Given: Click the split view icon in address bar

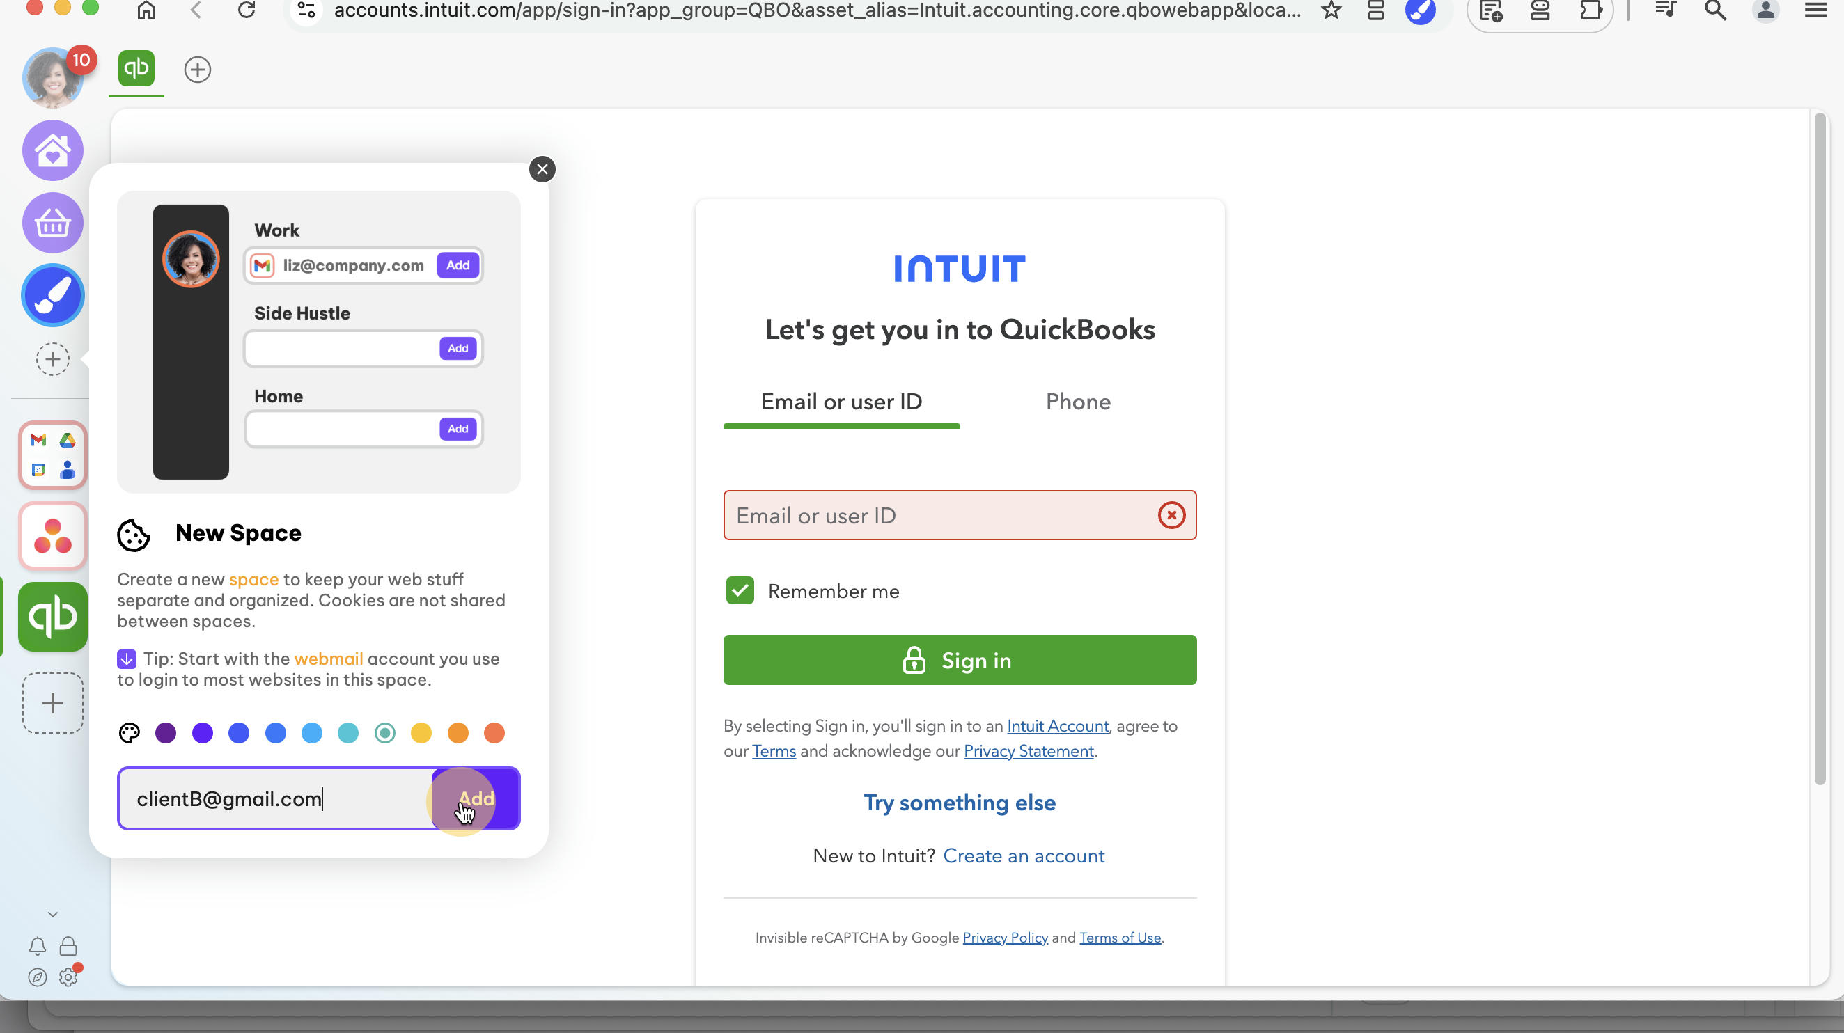Looking at the screenshot, I should [1375, 10].
